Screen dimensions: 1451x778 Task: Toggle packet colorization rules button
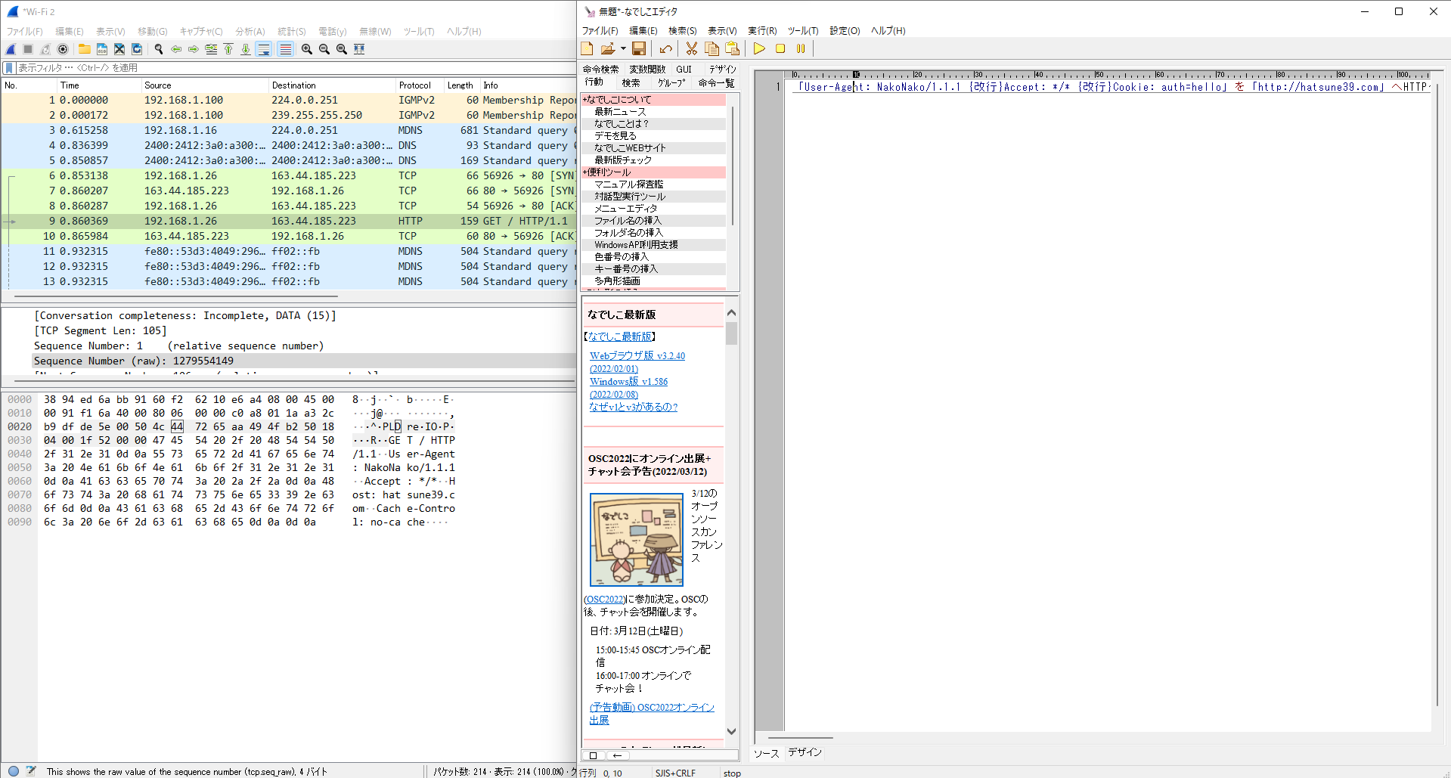tap(285, 49)
